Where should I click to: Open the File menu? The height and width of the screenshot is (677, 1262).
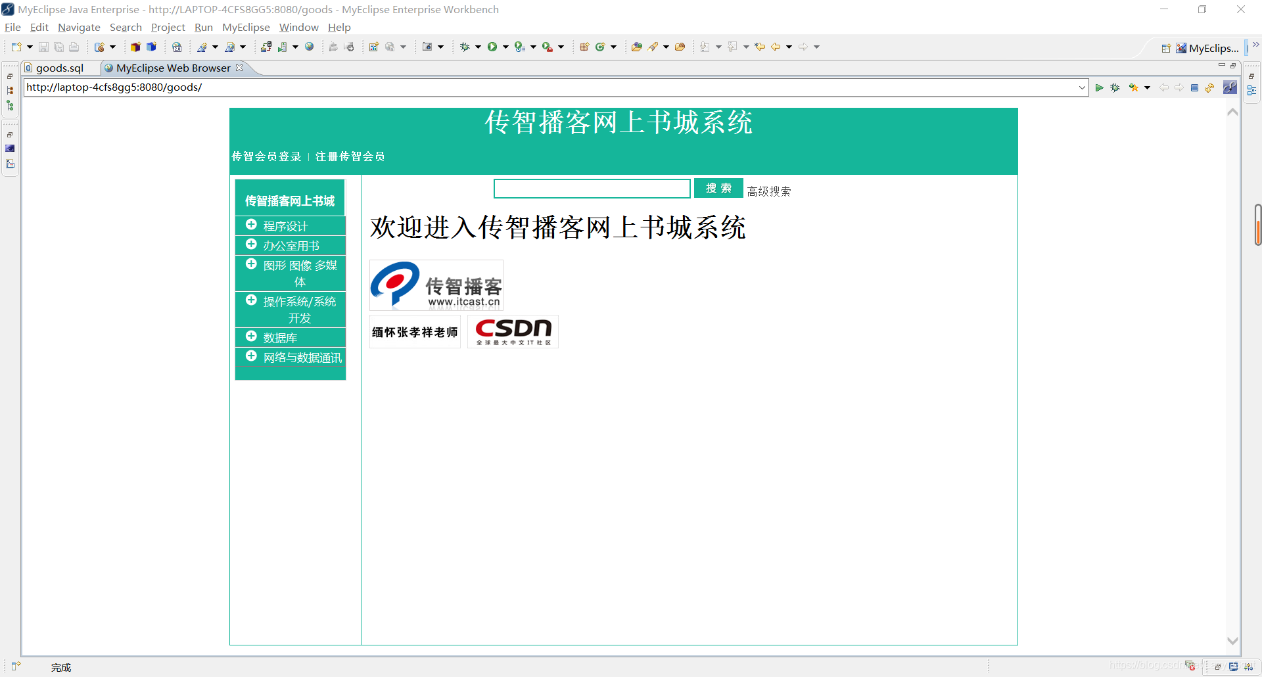12,28
